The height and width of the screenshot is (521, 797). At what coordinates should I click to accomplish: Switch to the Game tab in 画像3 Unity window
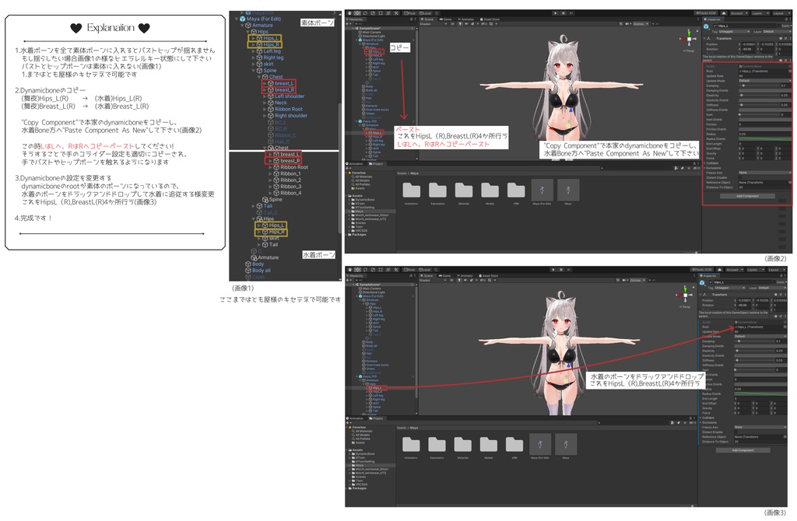(445, 276)
